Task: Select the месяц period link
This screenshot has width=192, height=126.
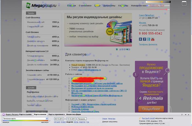Action: [76, 122]
